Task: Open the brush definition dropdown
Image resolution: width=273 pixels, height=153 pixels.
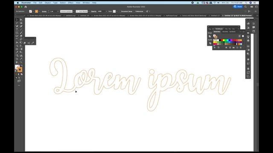Action: [x=89, y=11]
